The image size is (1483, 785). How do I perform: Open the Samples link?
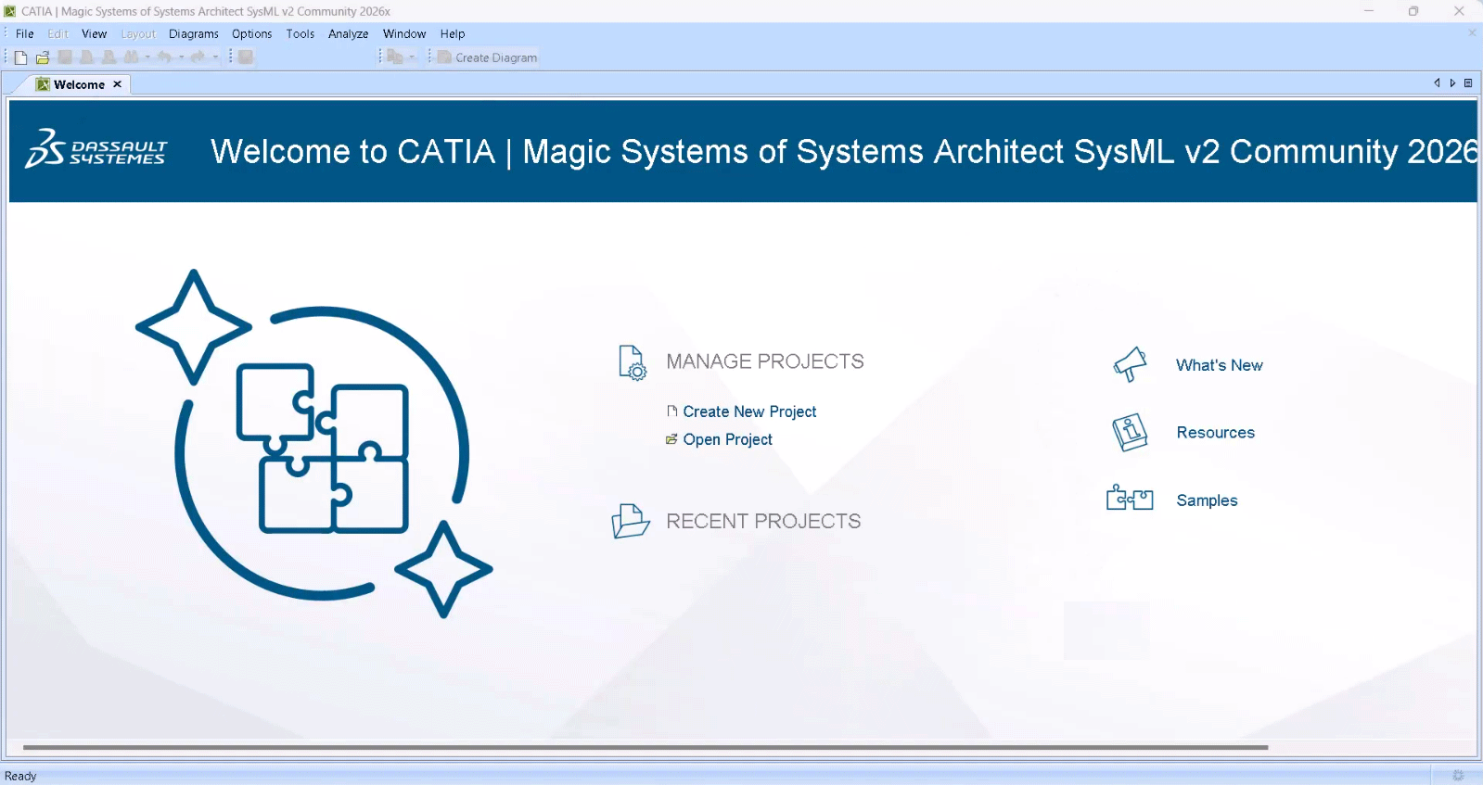tap(1208, 500)
